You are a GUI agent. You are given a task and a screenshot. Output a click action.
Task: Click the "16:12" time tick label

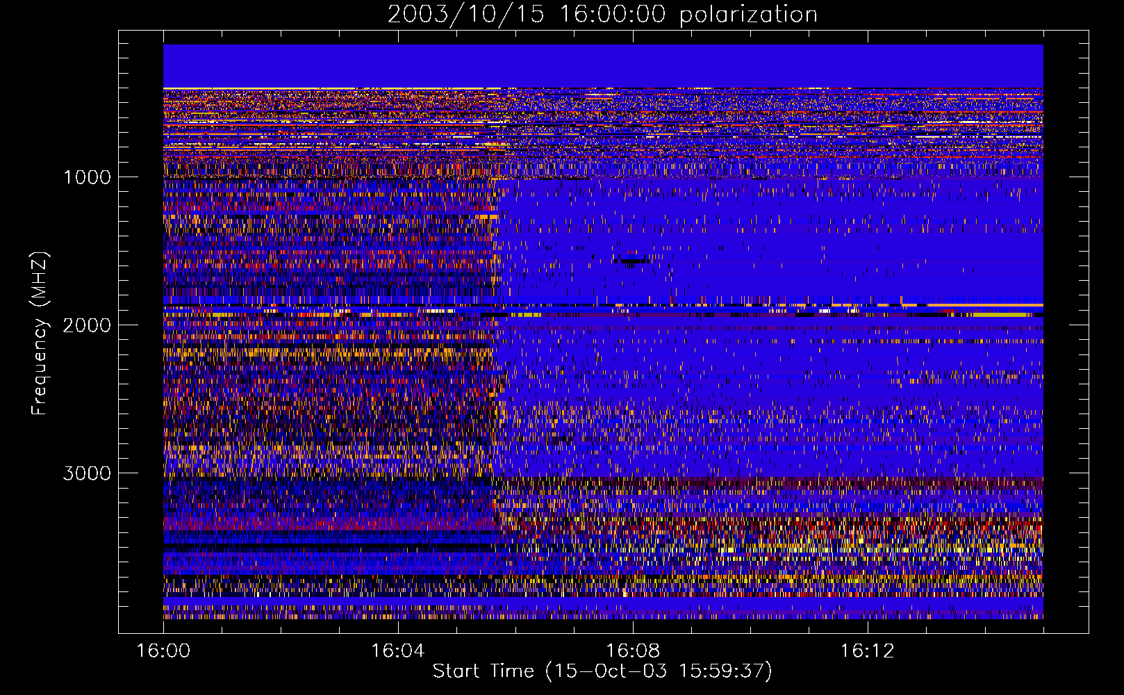point(867,651)
